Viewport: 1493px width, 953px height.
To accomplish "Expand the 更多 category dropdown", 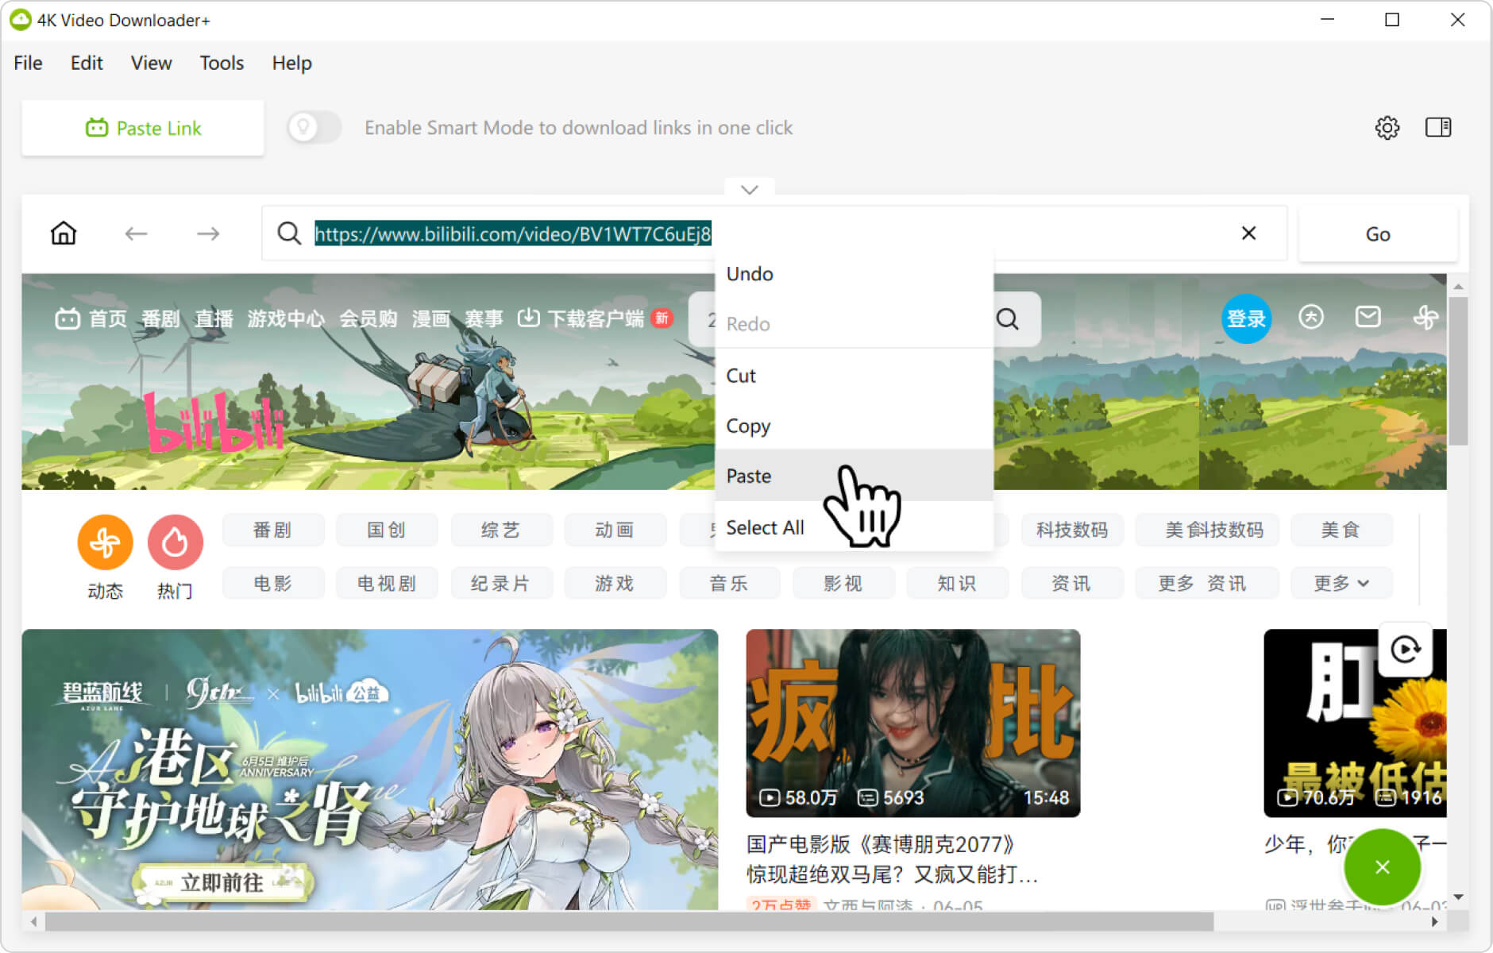I will (1341, 583).
